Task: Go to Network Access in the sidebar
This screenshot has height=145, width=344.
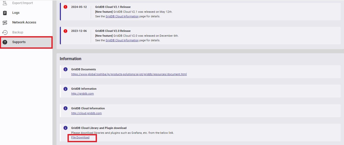Action: [24, 22]
